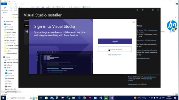Open Google Chrome from taskbar
The width and height of the screenshot is (179, 100).
(x=84, y=98)
